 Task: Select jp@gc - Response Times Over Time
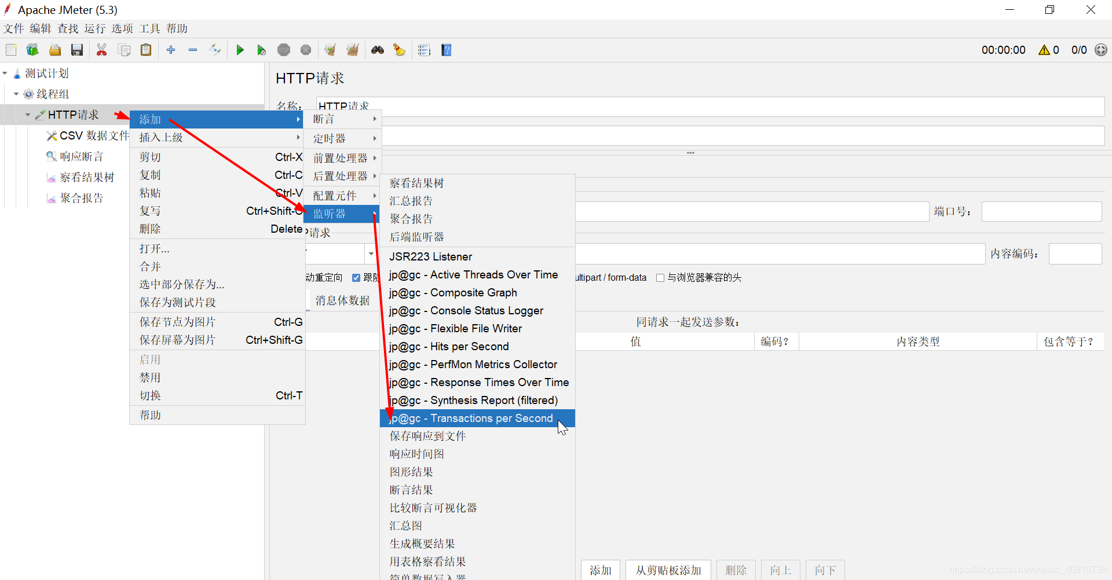pos(477,382)
